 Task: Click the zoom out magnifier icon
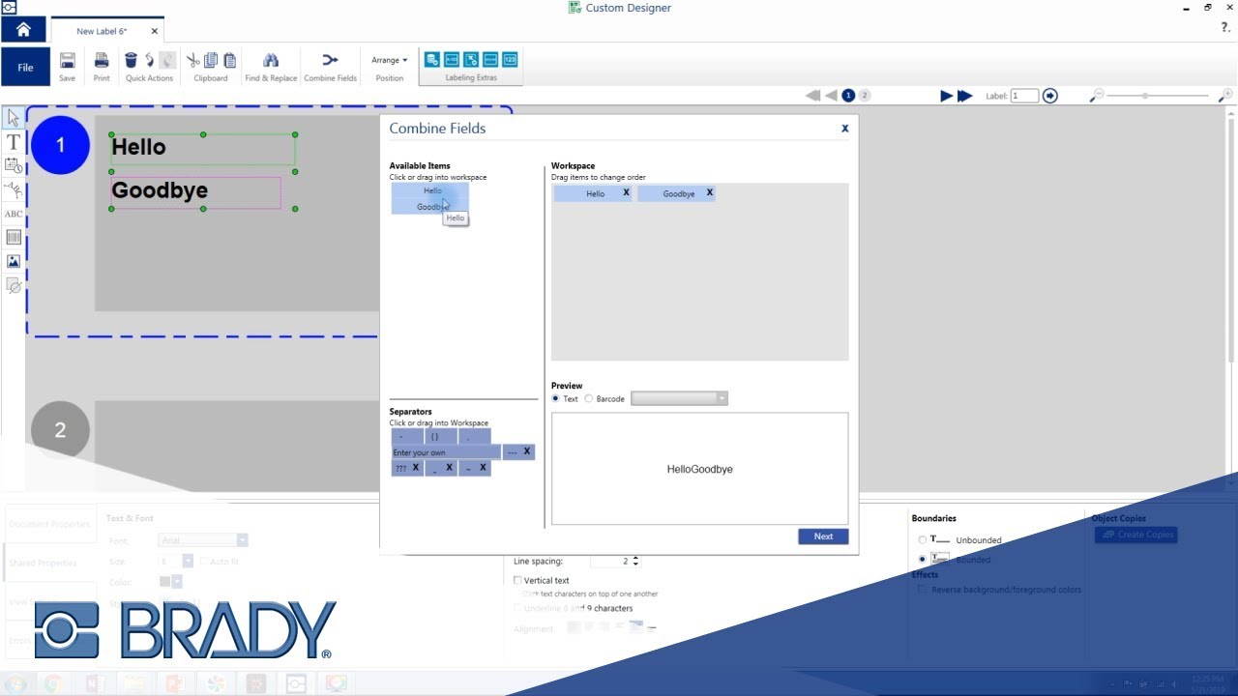1096,96
